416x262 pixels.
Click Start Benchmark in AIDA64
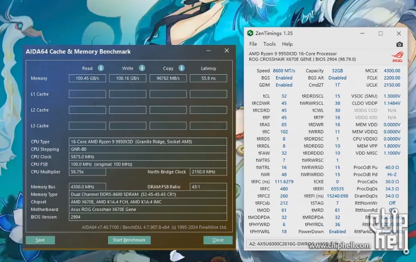click(x=129, y=240)
